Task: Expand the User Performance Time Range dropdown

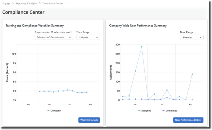Action: tap(192, 37)
